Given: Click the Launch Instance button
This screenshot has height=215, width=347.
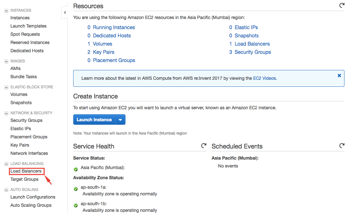Looking at the screenshot, I should [x=94, y=120].
